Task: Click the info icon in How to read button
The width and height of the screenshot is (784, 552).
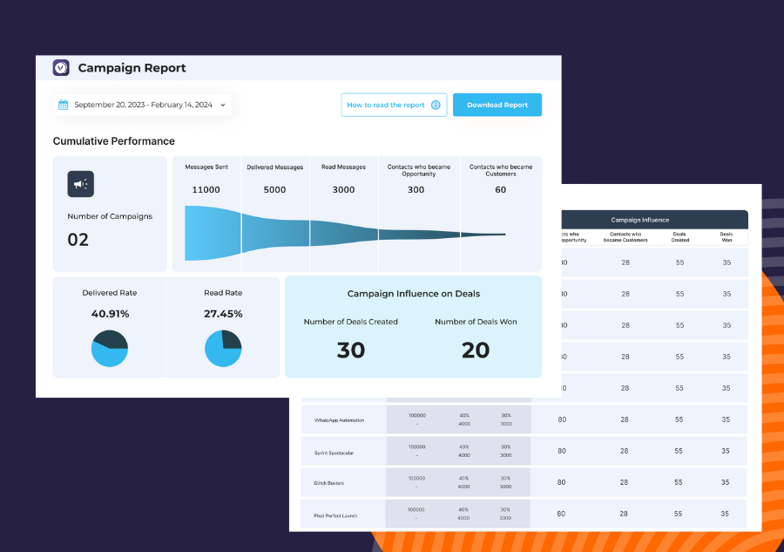Action: click(x=436, y=105)
